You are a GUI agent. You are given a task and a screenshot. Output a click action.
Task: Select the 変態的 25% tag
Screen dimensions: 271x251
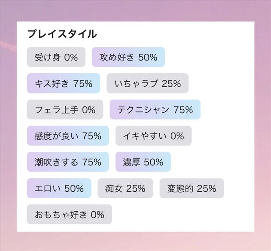coord(192,188)
